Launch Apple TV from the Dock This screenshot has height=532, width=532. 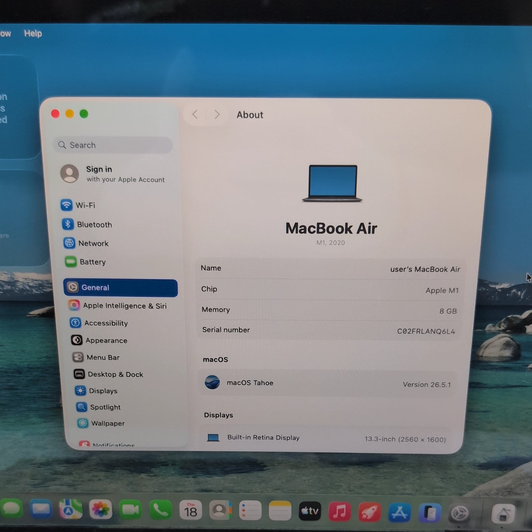point(310,511)
